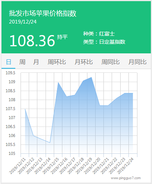
Task: Click the chart peak data point on 2019/12/19
Action: (91, 77)
